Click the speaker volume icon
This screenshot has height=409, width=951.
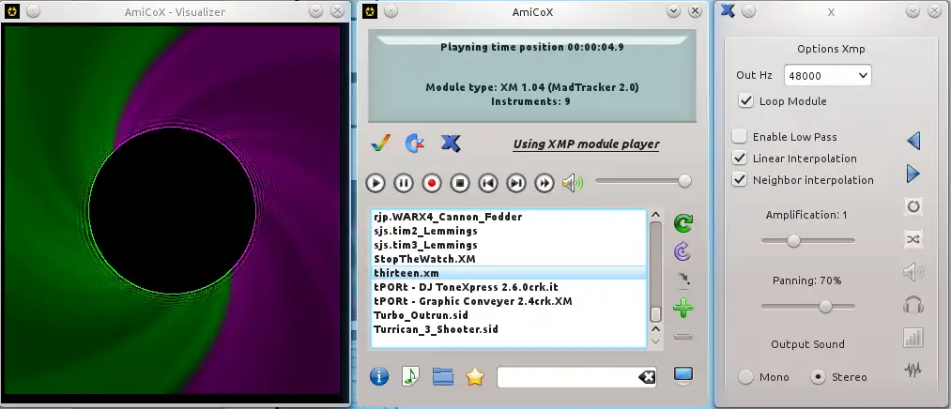pos(573,182)
